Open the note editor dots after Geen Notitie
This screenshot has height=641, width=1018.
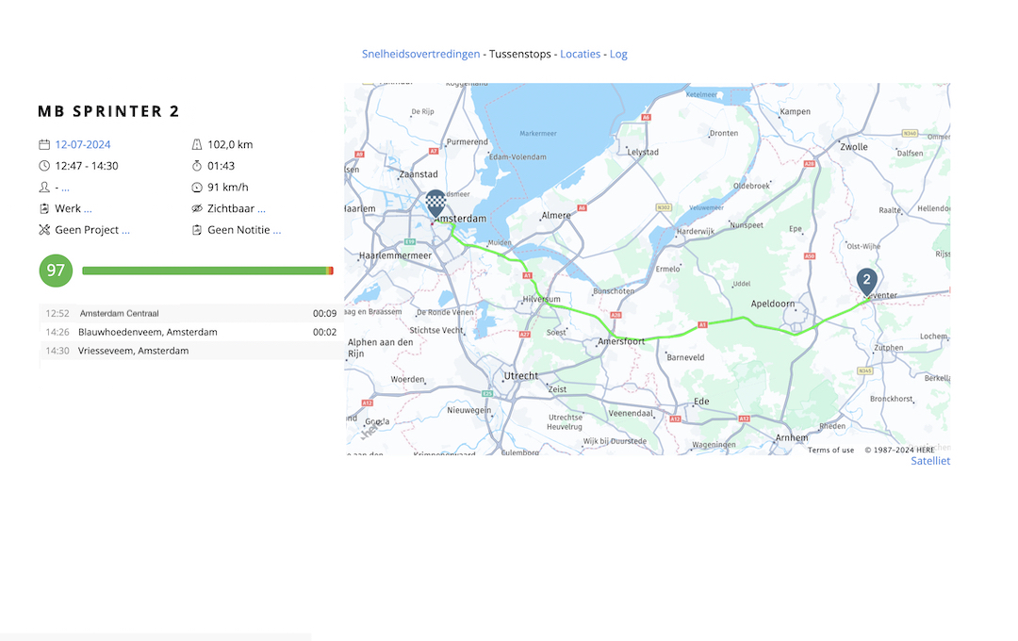click(276, 230)
